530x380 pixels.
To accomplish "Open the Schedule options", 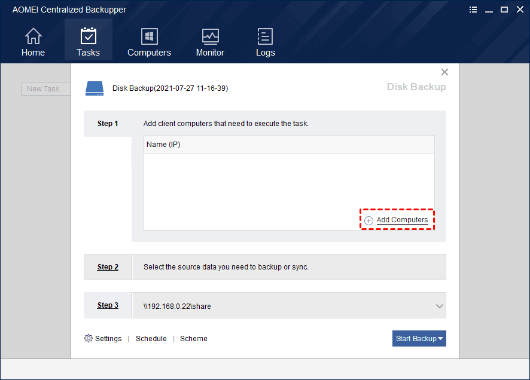I will pyautogui.click(x=151, y=339).
